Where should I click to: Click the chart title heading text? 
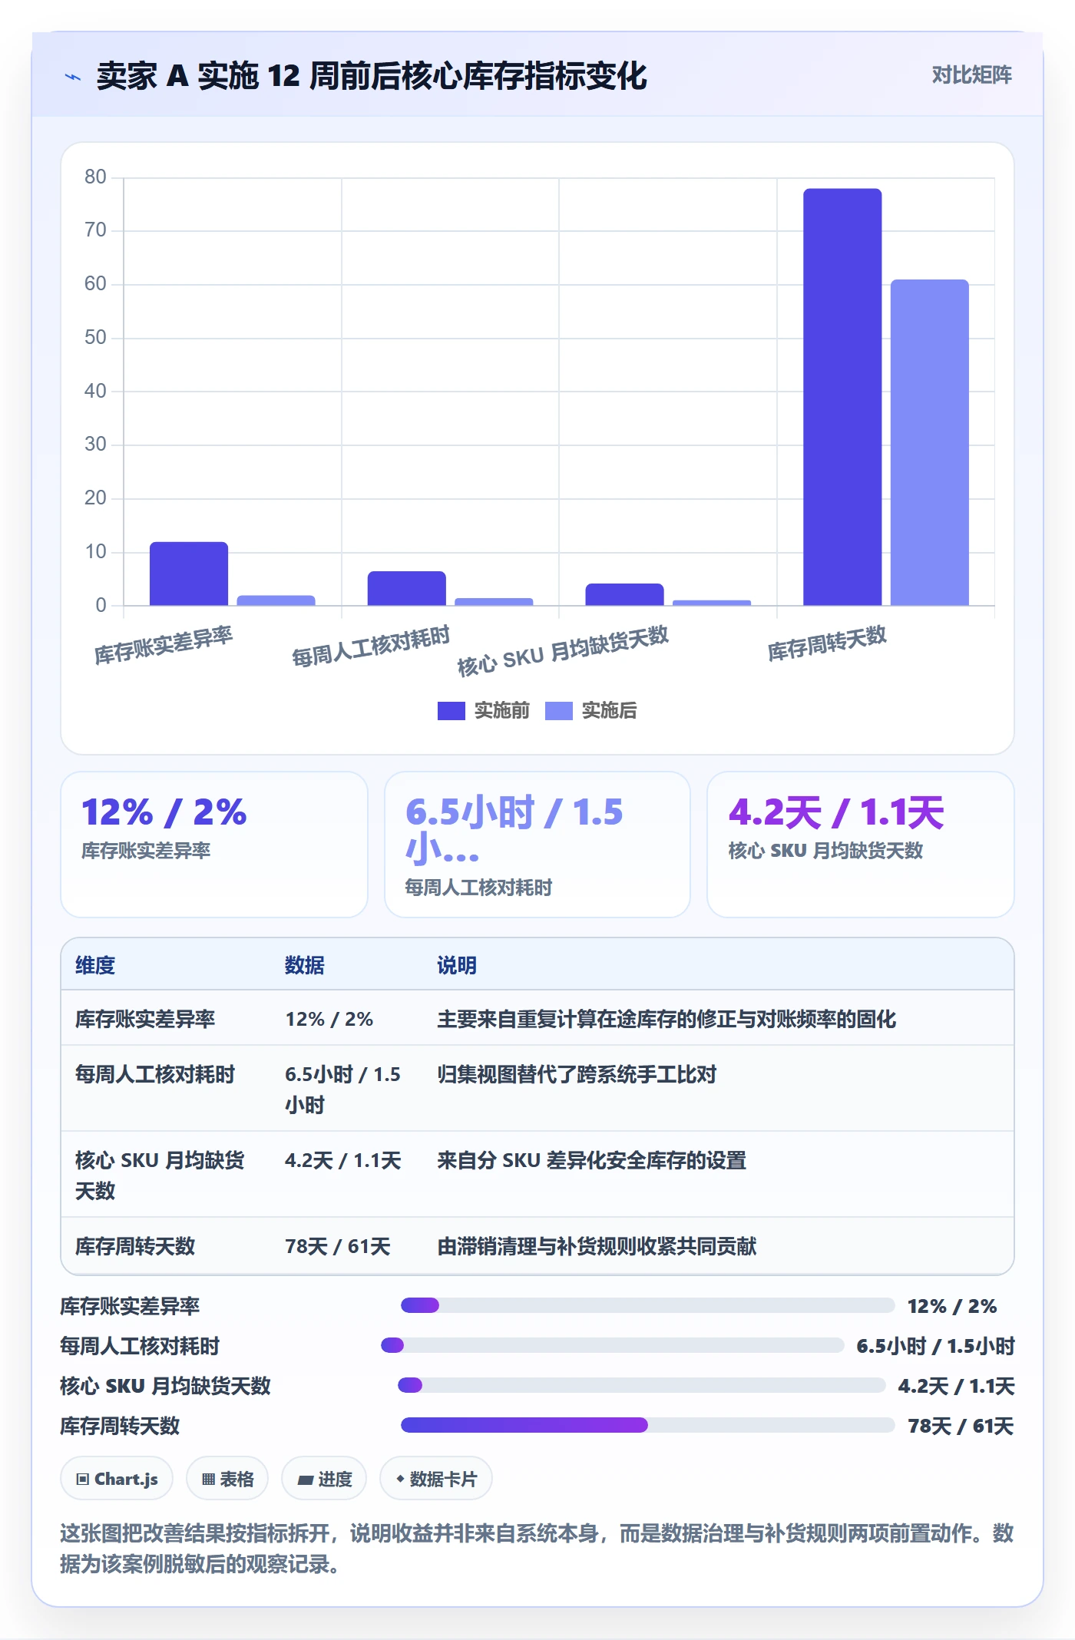point(372,76)
